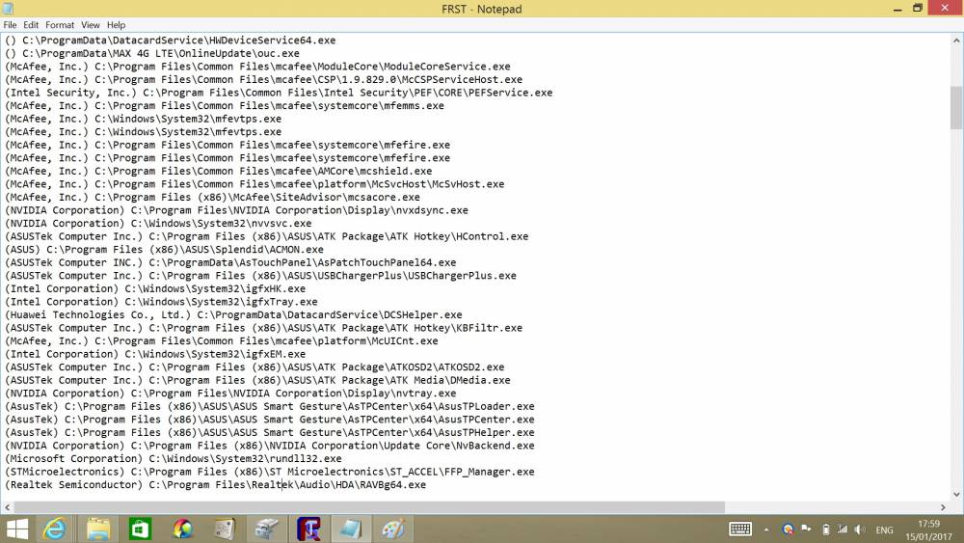Click the line with OnlineUpdate\ouc.exe
The height and width of the screenshot is (543, 964).
pyautogui.click(x=152, y=53)
